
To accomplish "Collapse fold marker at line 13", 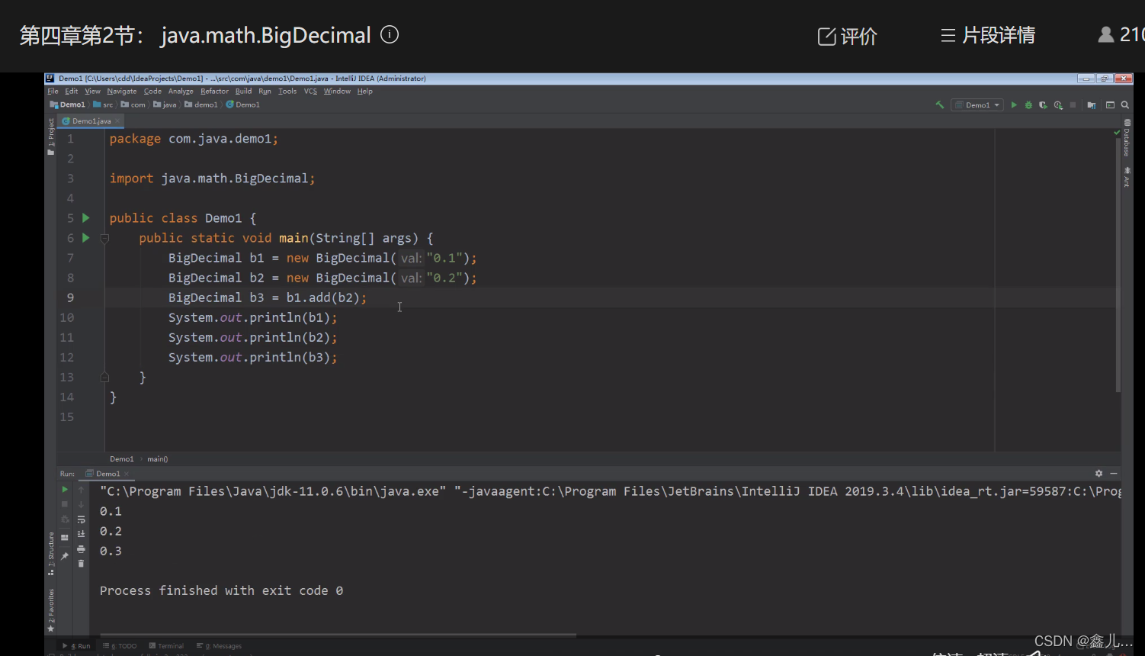I will point(104,377).
